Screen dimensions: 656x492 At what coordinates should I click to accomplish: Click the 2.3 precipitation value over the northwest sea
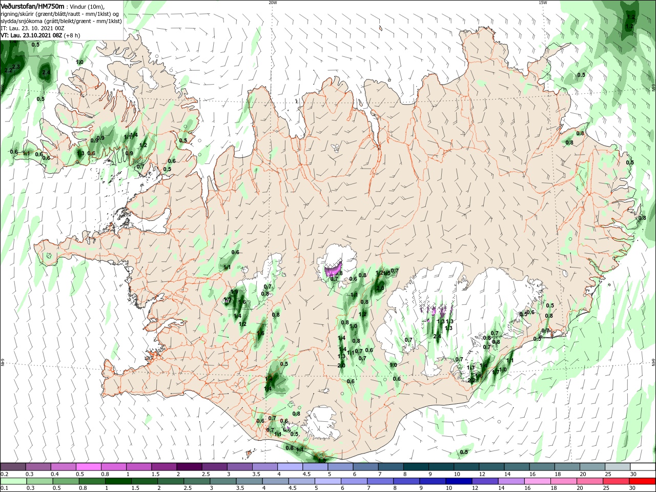click(16, 67)
